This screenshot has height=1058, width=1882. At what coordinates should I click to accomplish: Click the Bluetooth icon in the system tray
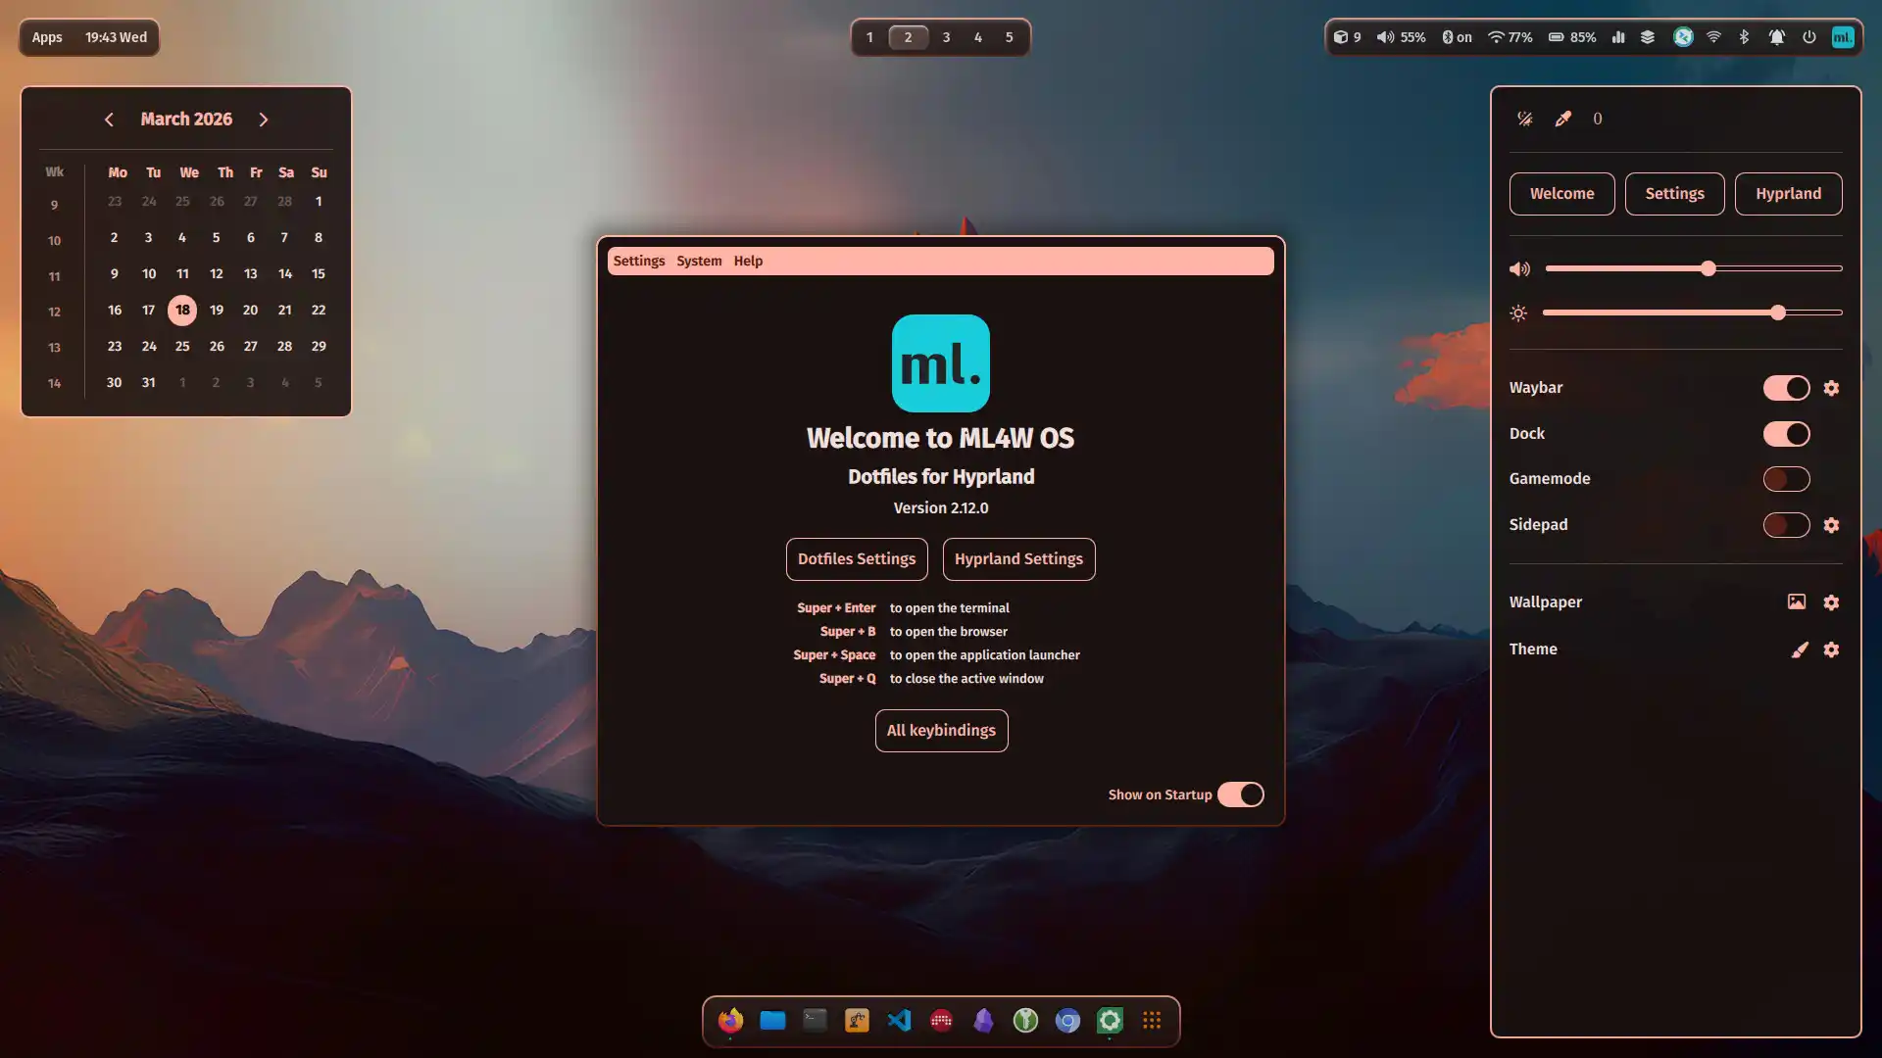pos(1745,36)
